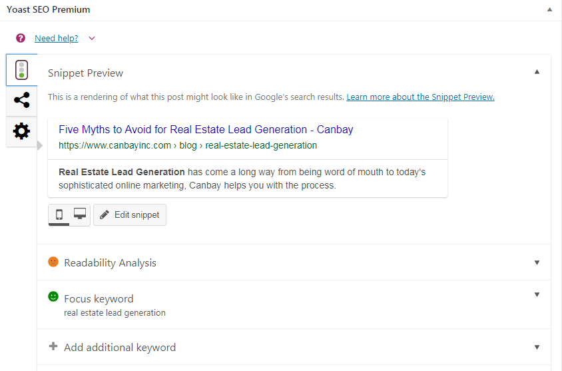The height and width of the screenshot is (371, 562).
Task: Switch to desktop snippet preview
Action: (79, 214)
